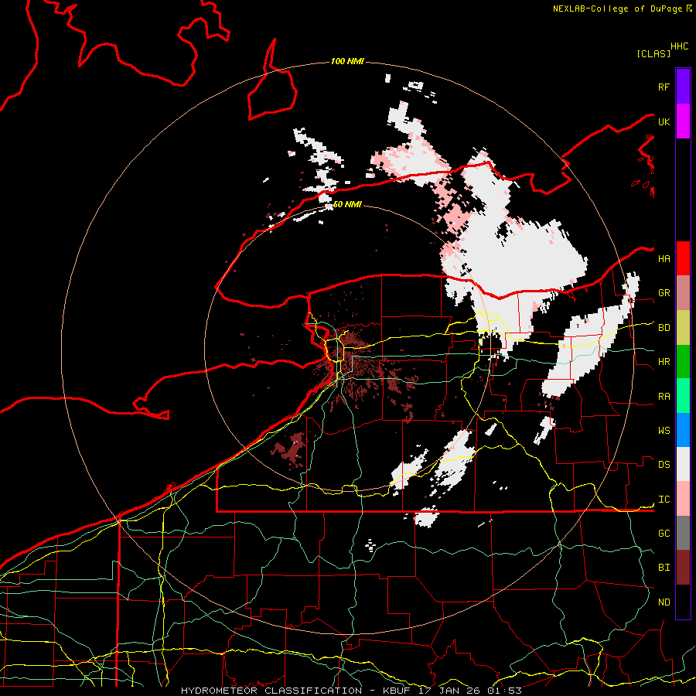Click the HA red legend swatch

tap(683, 258)
